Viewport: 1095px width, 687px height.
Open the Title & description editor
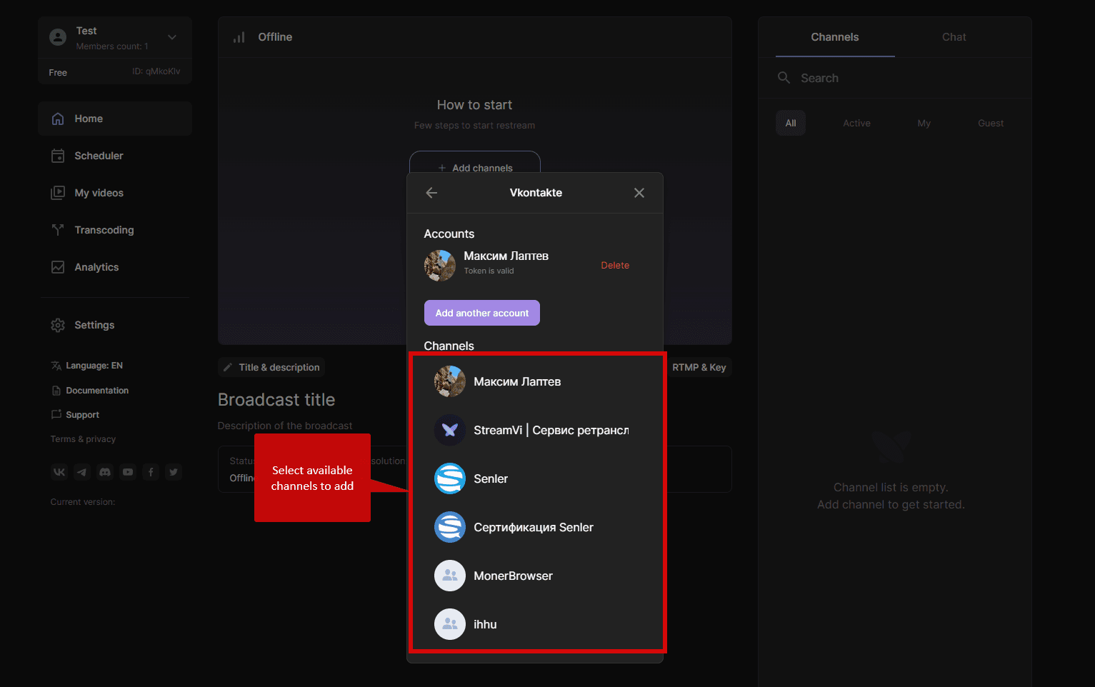[x=271, y=367]
